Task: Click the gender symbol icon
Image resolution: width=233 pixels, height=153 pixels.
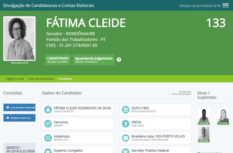Action: coord(48,124)
